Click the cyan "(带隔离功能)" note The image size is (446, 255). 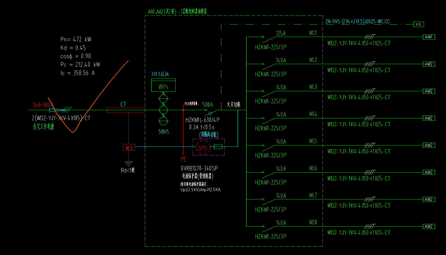209,135
